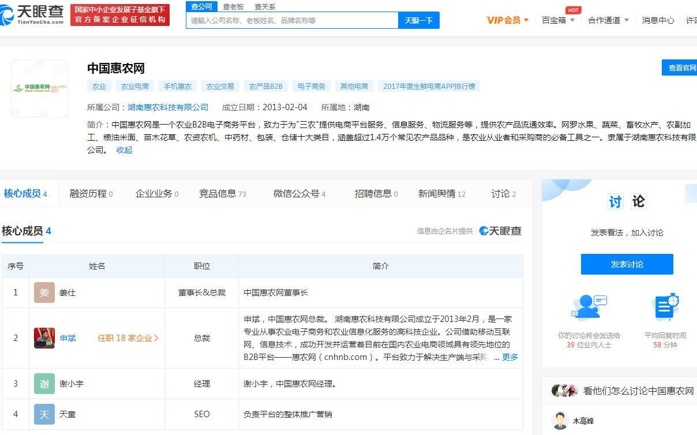
Task: Click 姜仕 name in table
Action: [x=68, y=292]
